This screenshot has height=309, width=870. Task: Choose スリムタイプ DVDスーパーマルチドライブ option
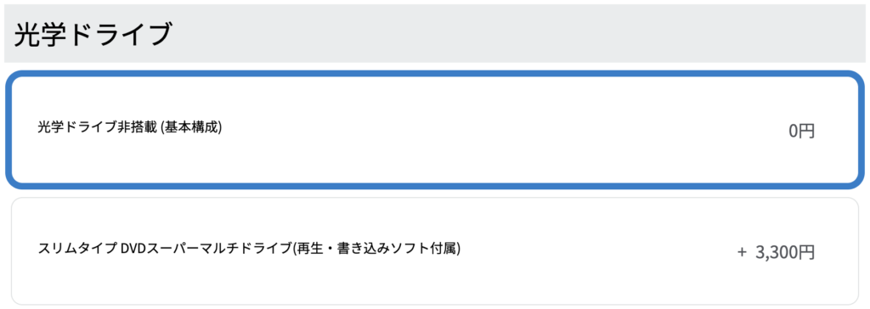click(x=435, y=250)
